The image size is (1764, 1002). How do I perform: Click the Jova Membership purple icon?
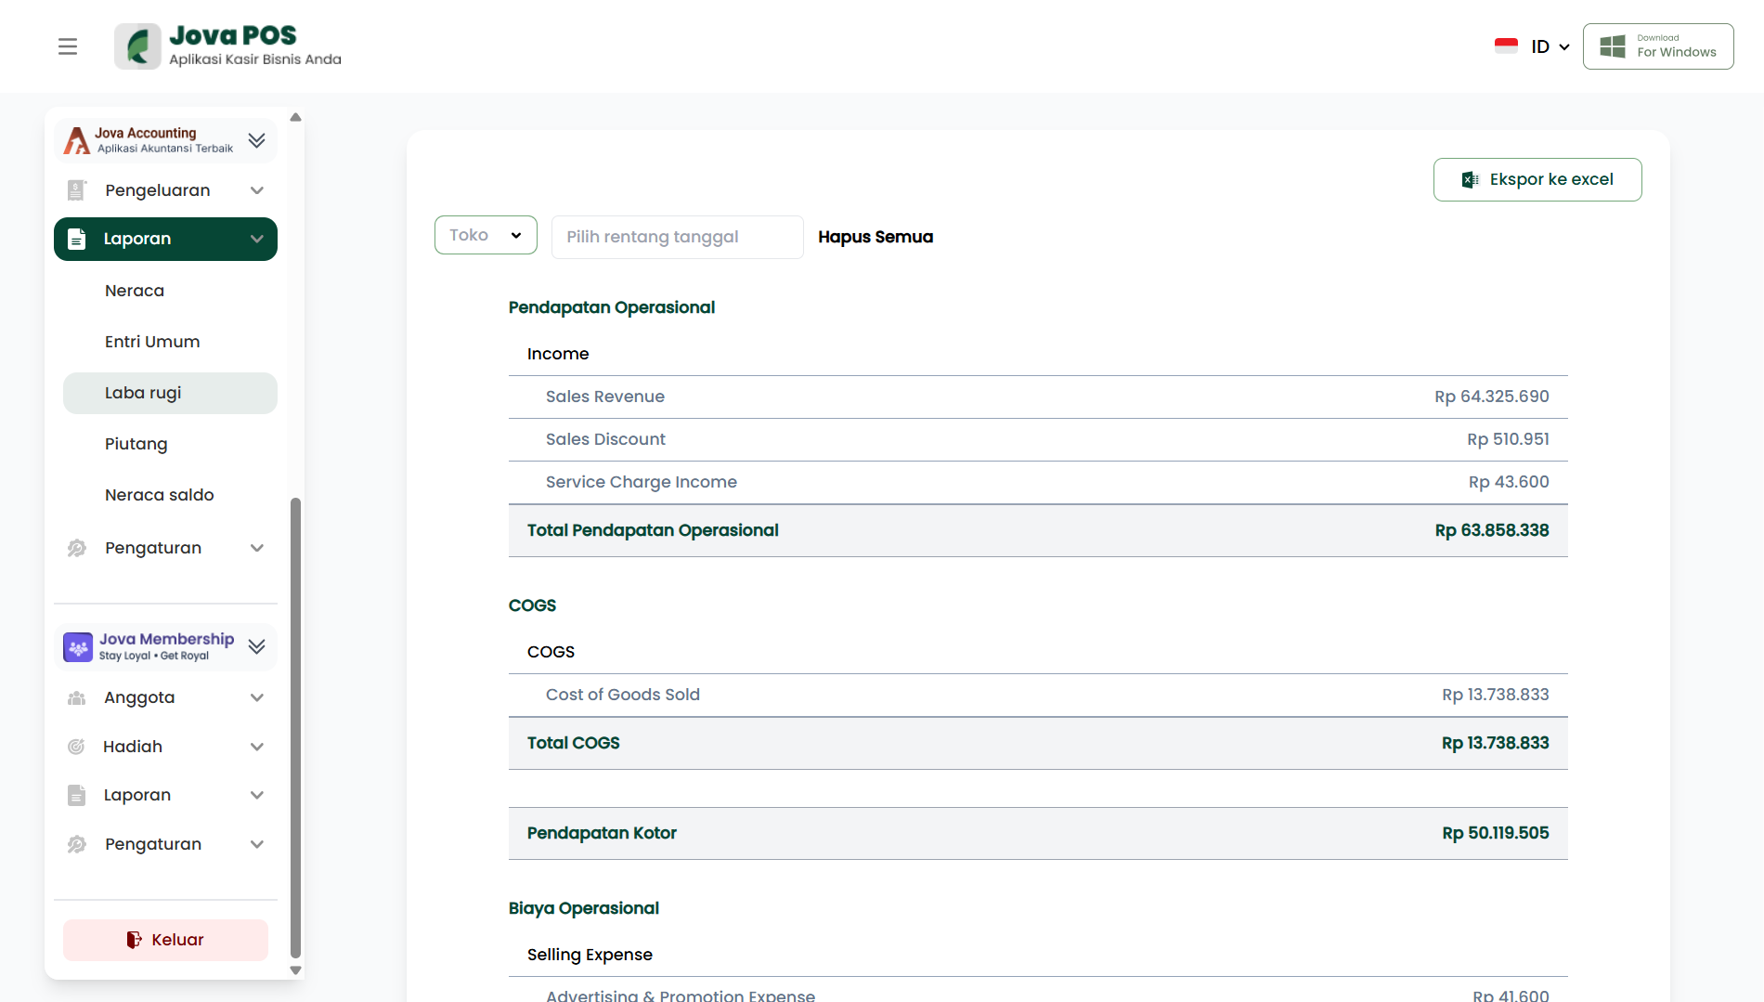pos(78,646)
